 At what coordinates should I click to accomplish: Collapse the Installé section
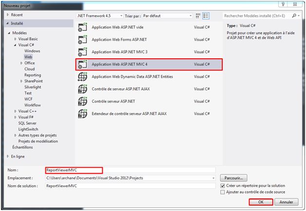click(7, 23)
